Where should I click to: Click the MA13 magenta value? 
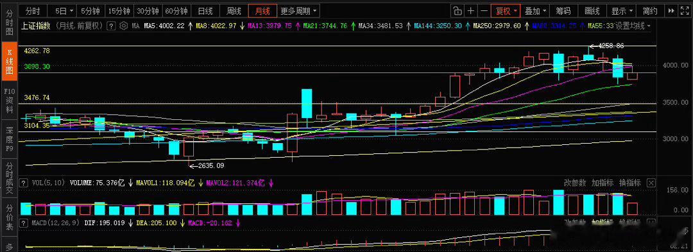coord(269,26)
